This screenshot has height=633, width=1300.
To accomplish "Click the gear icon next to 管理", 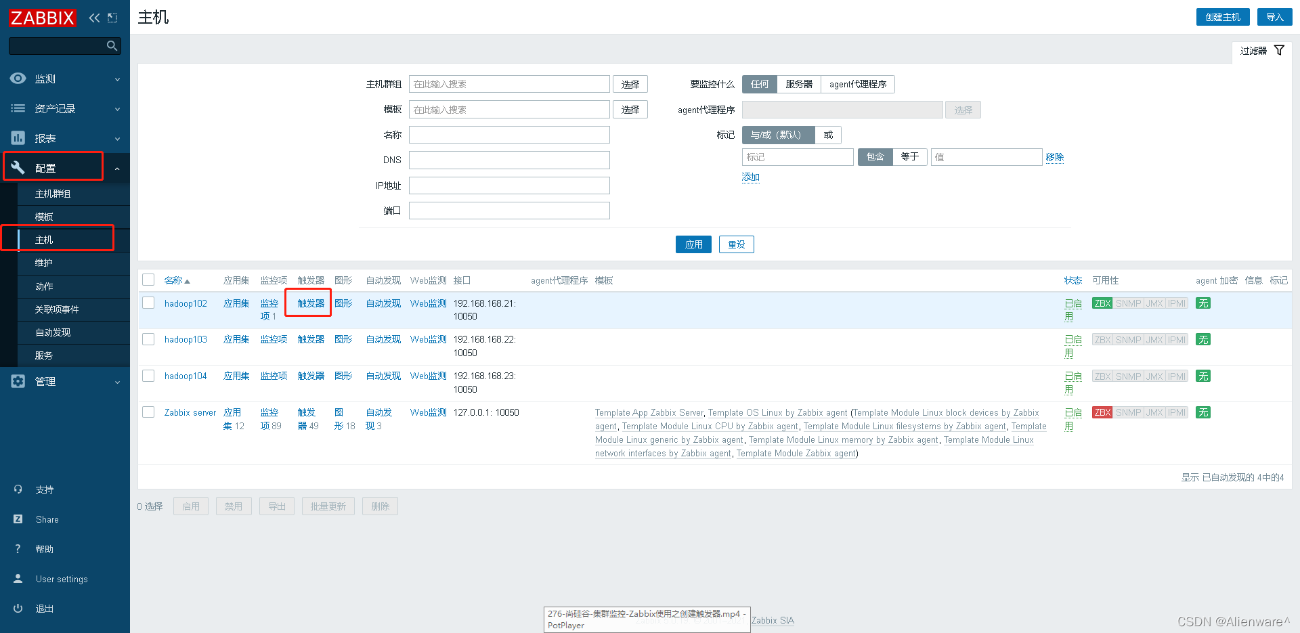I will tap(18, 381).
